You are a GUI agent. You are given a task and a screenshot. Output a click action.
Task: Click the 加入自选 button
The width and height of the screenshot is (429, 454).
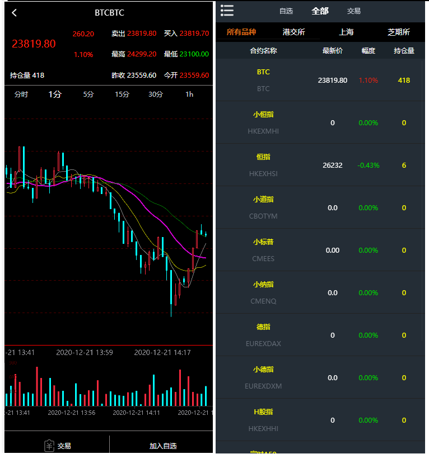163,446
